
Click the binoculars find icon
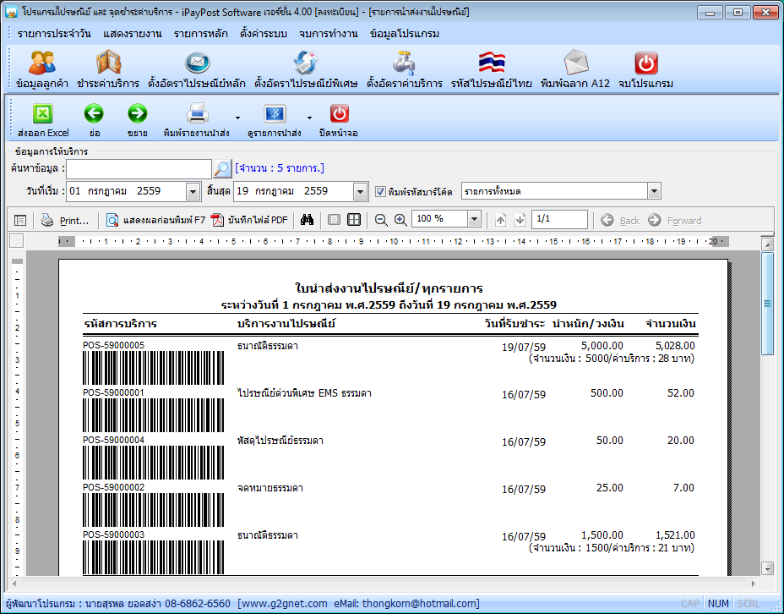coord(308,220)
